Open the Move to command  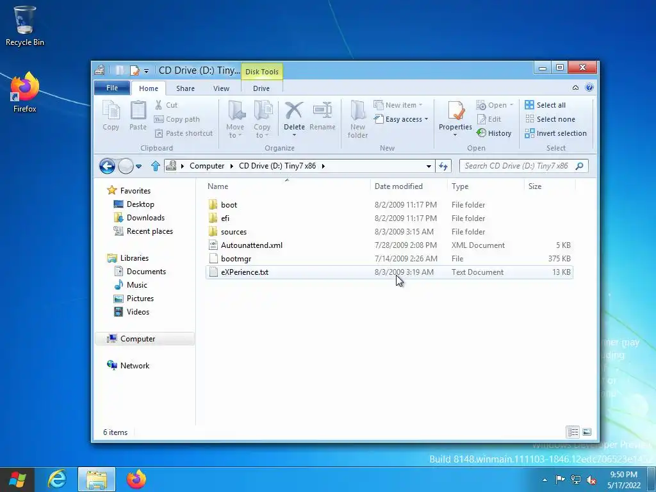(x=235, y=119)
